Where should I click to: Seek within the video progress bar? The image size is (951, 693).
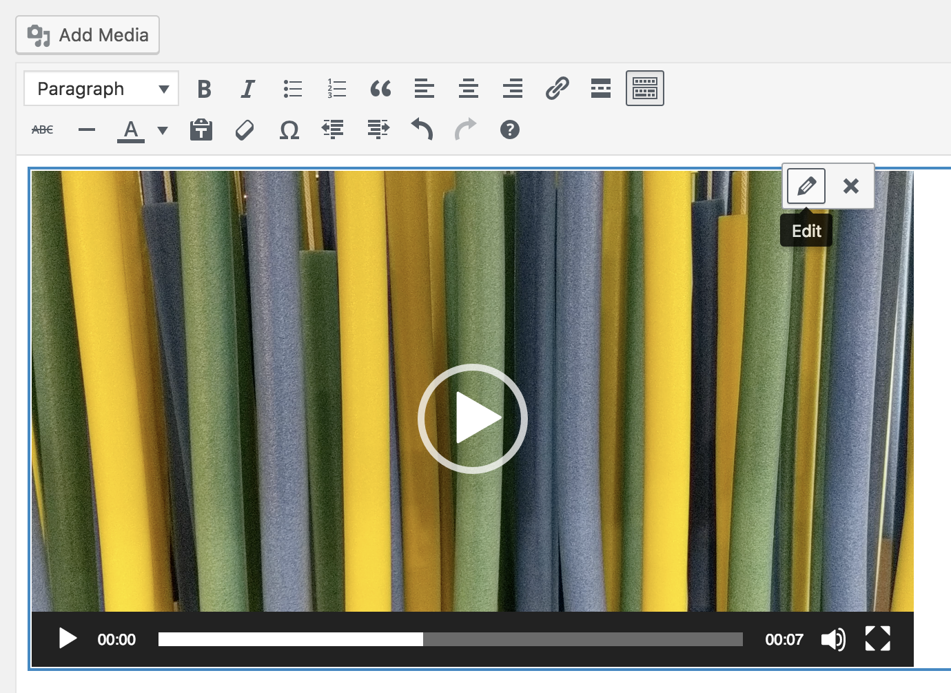[x=451, y=639]
